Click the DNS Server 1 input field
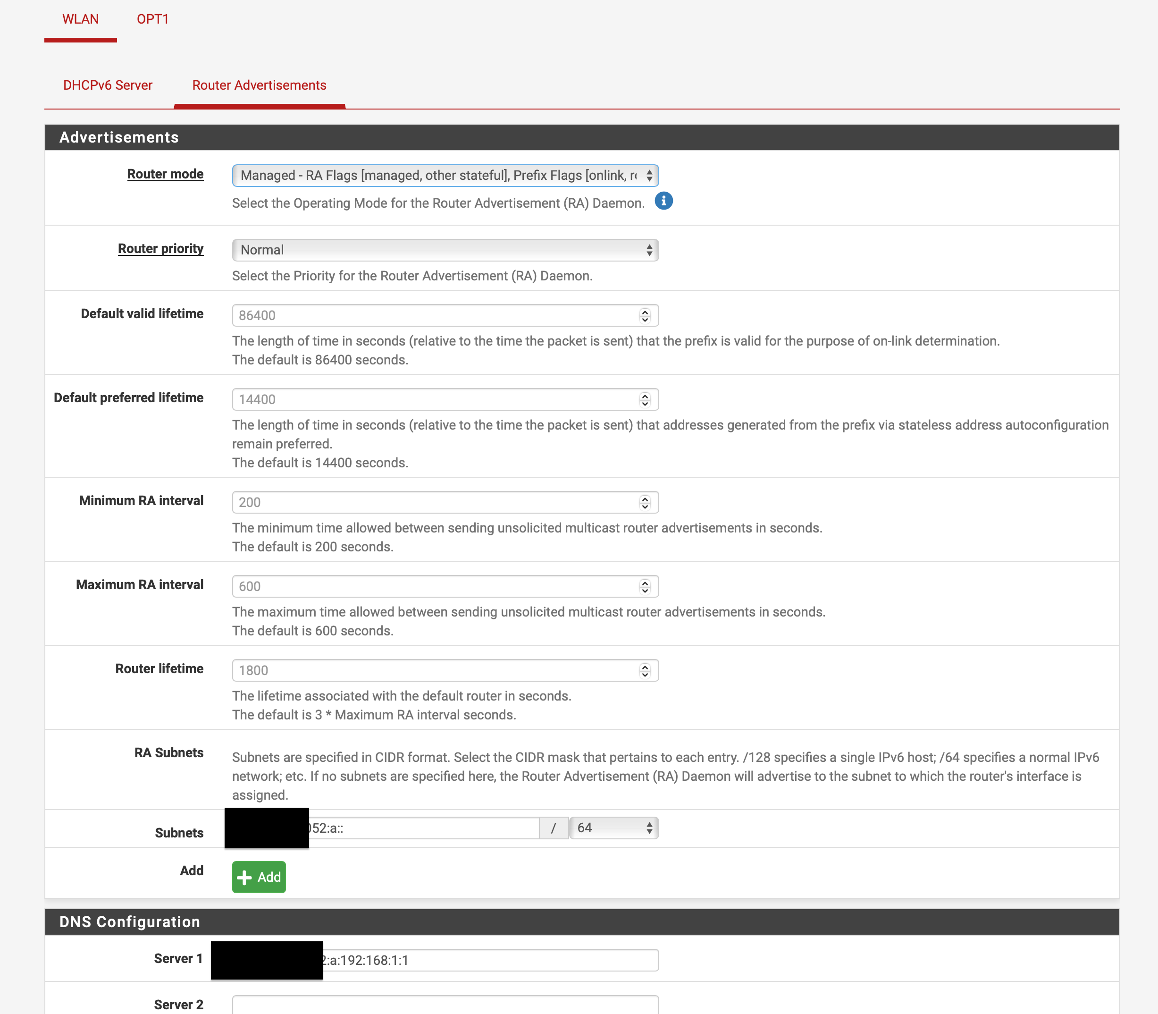This screenshot has height=1014, width=1158. 487,960
